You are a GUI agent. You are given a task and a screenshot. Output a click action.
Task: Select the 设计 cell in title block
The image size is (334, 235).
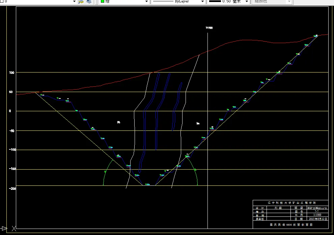pyautogui.click(x=260, y=208)
